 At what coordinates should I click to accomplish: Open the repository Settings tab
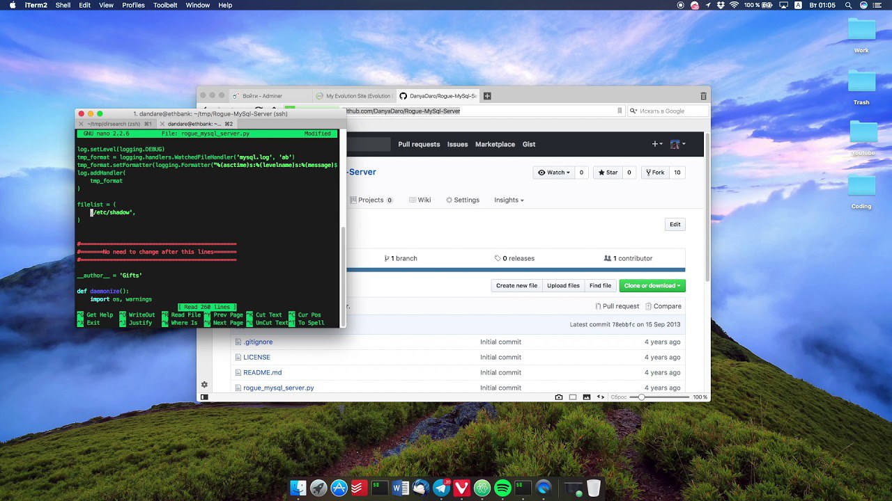tap(463, 200)
